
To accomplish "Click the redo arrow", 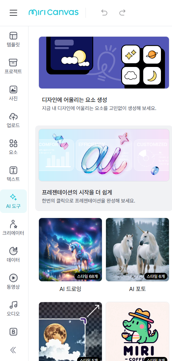I will click(x=122, y=12).
